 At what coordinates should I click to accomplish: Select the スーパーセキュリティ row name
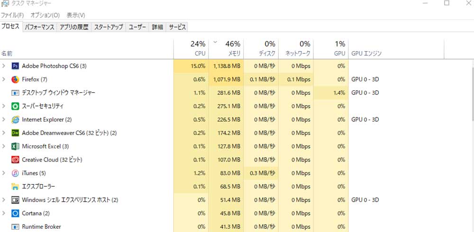point(43,106)
